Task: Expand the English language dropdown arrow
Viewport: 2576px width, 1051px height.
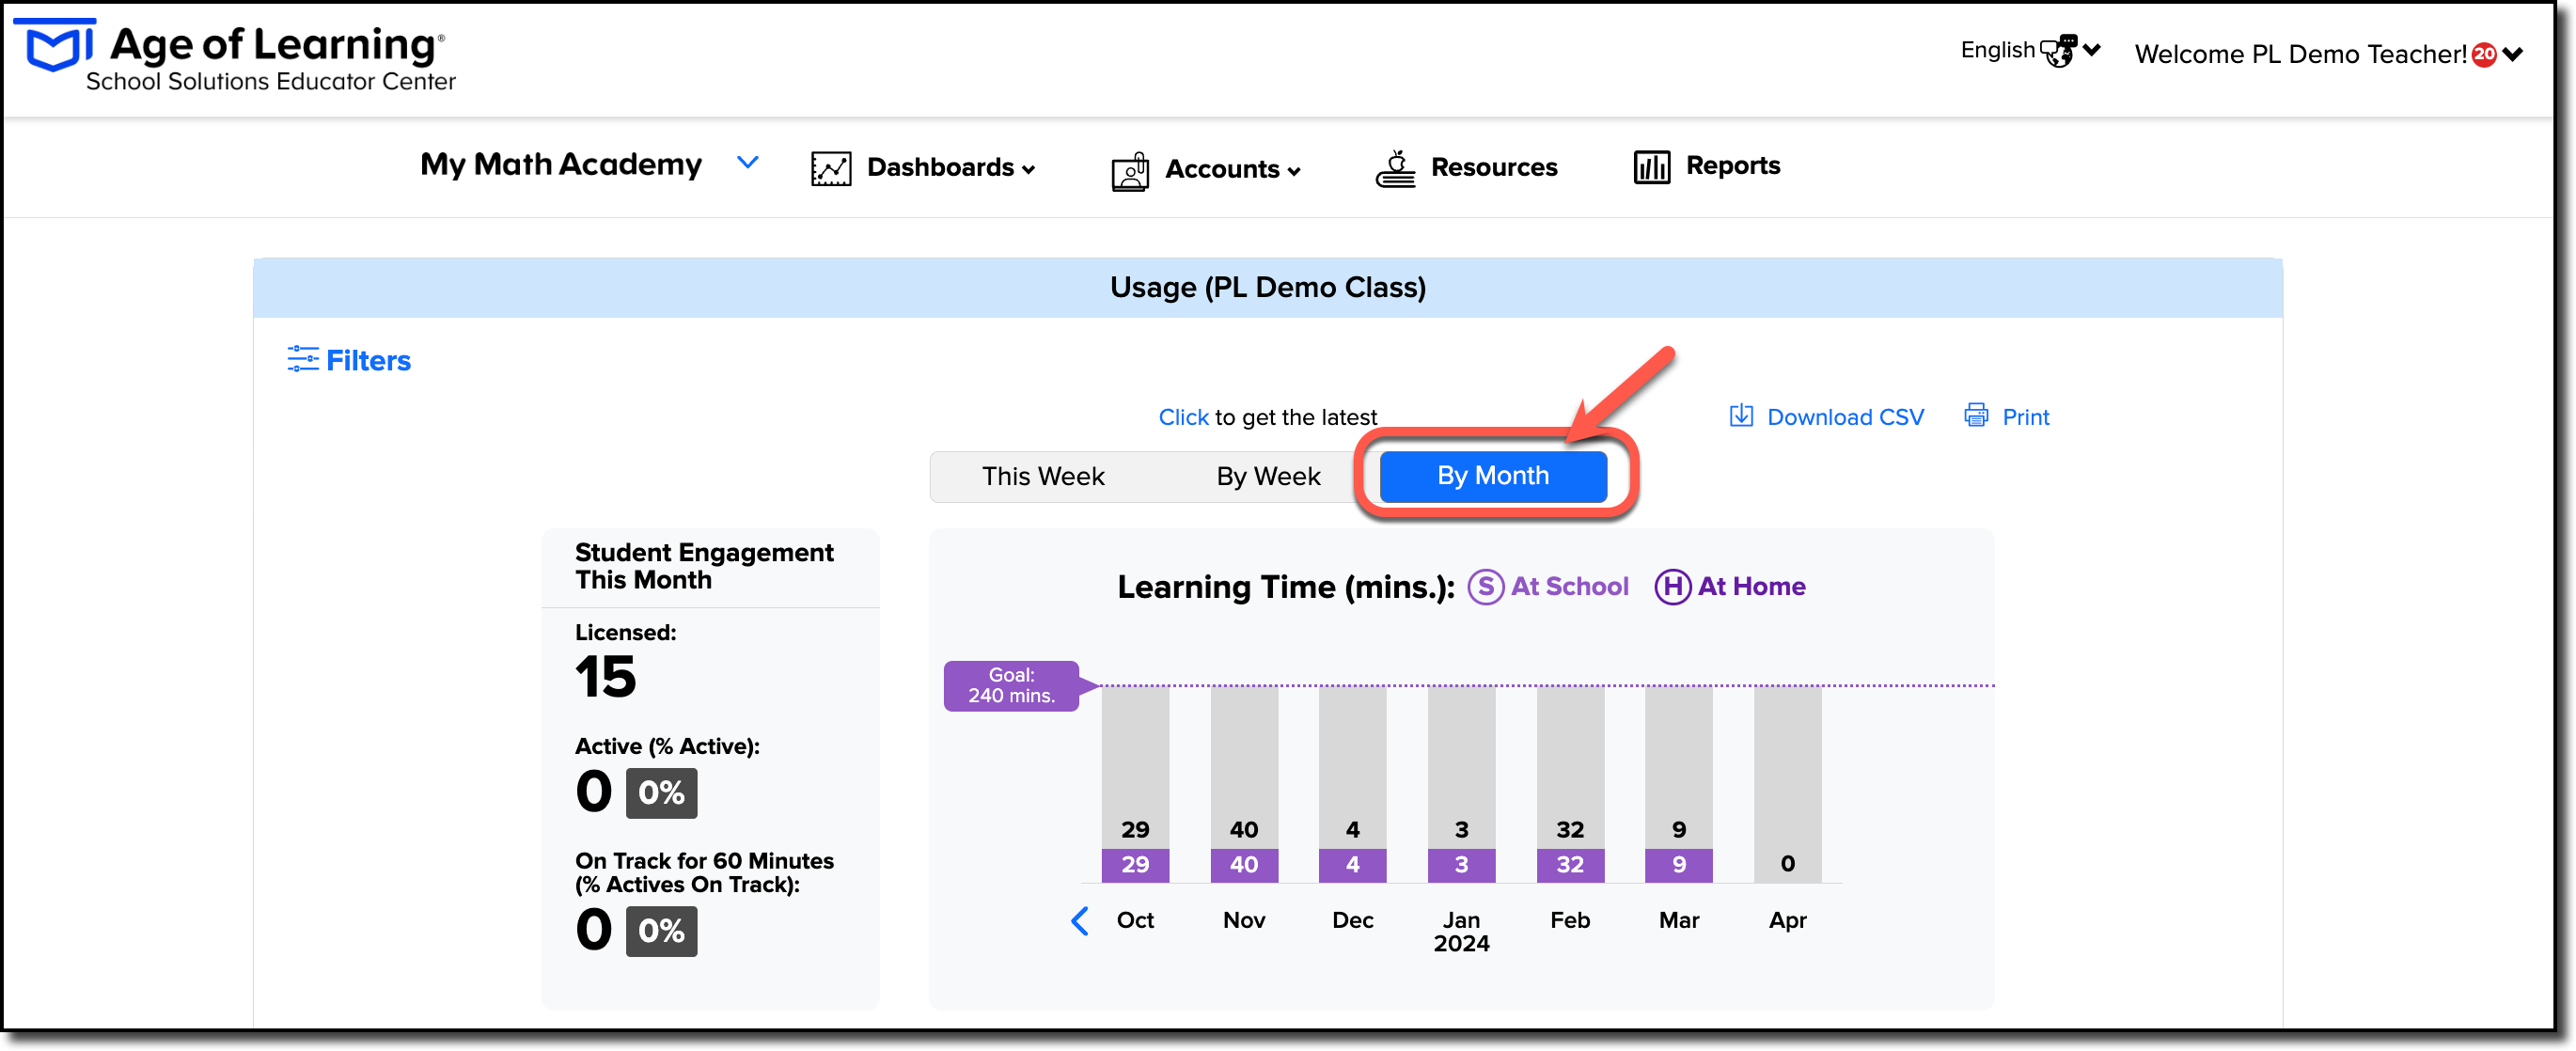Action: pos(2092,50)
